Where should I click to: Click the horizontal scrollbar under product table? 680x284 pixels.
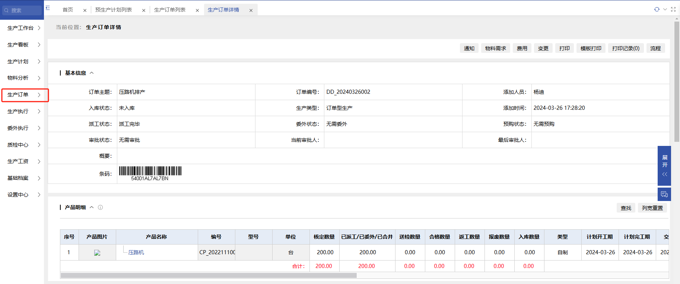tap(209, 275)
